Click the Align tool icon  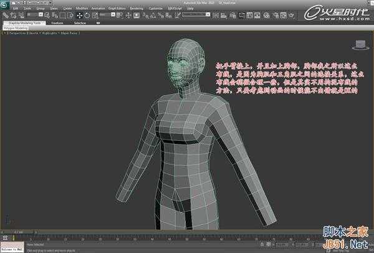[224, 16]
